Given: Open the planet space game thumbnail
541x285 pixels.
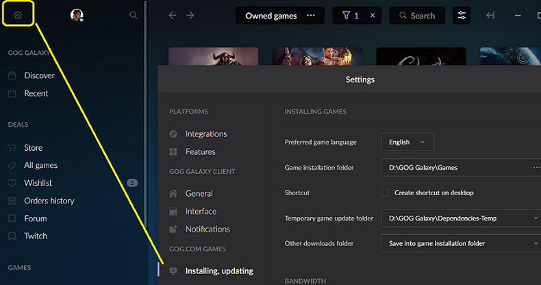Looking at the screenshot, I should click(x=510, y=56).
